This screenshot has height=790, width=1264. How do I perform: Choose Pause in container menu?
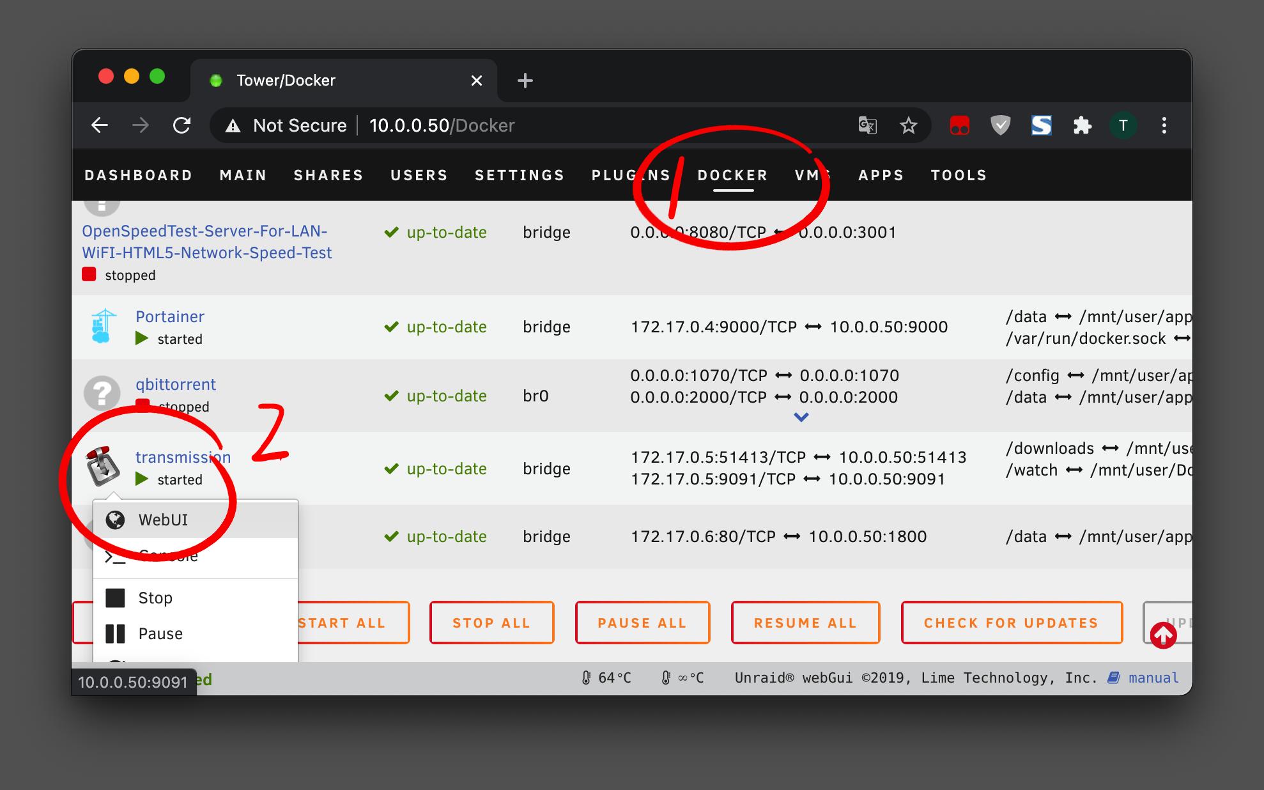pyautogui.click(x=160, y=633)
